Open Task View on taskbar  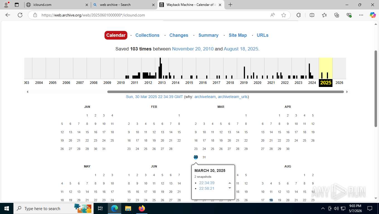(101, 208)
